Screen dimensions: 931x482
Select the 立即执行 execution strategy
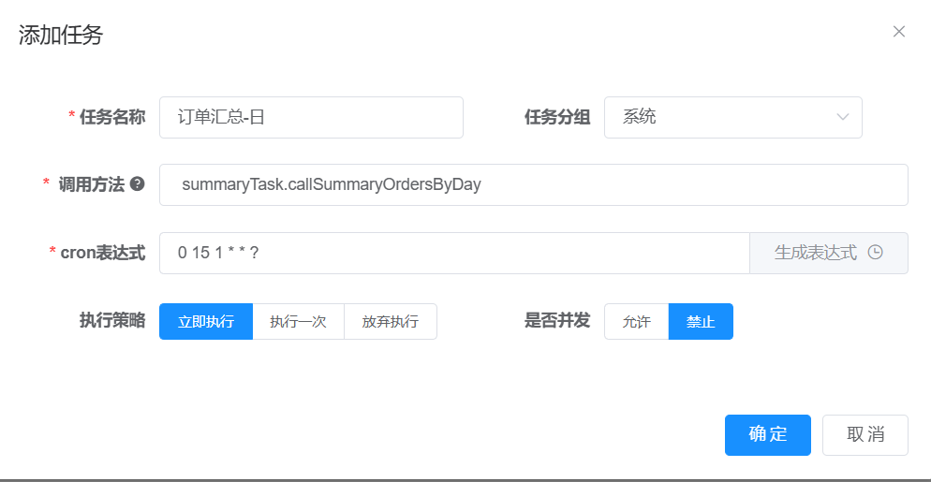pos(206,322)
